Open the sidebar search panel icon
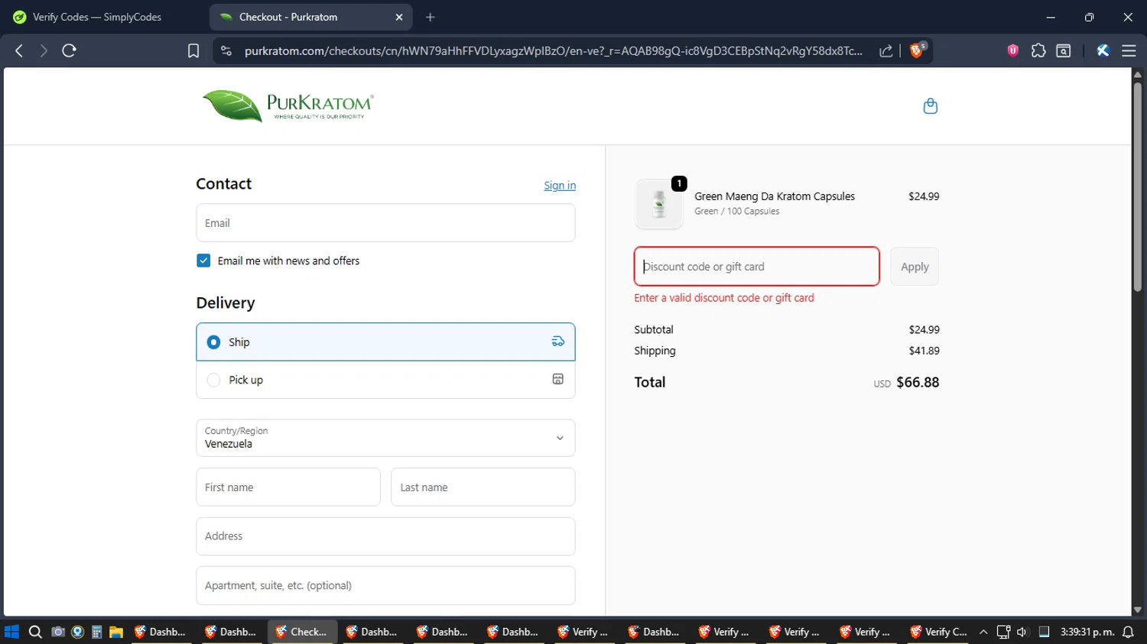Viewport: 1147px width, 644px height. [1064, 50]
